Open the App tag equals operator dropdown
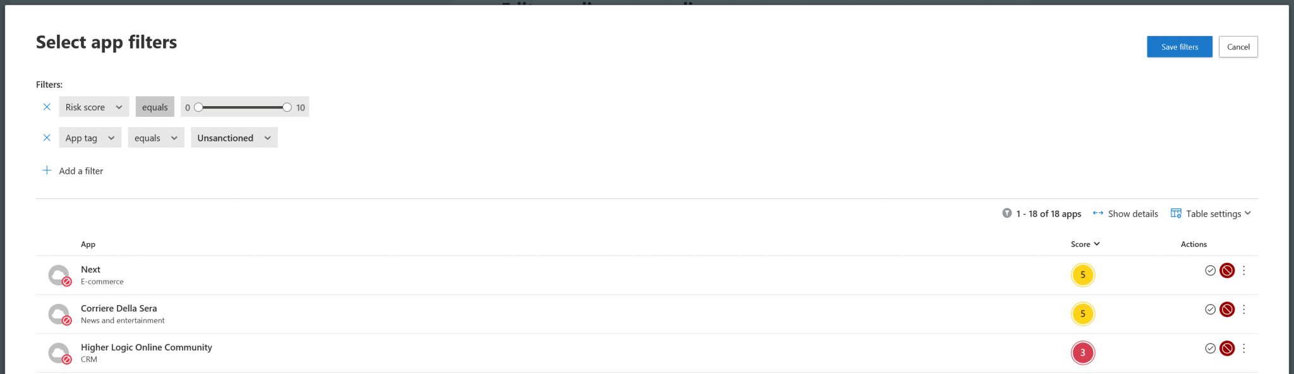The height and width of the screenshot is (374, 1294). click(x=155, y=138)
